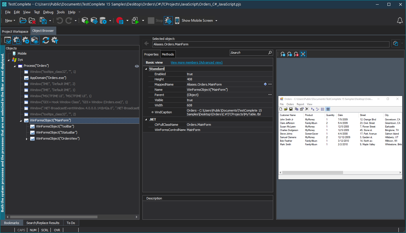Open an existing project

click(x=23, y=20)
